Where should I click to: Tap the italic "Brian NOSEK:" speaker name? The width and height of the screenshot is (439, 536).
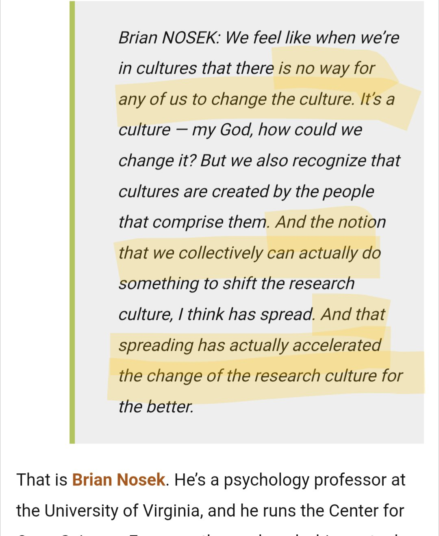(170, 38)
